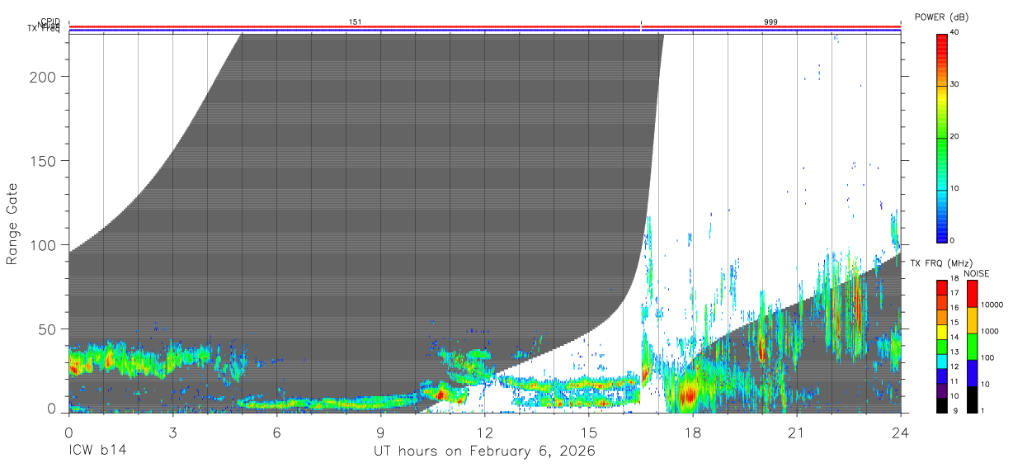Click CPID value '999' at top
Screen dimensions: 1013x468
[770, 22]
